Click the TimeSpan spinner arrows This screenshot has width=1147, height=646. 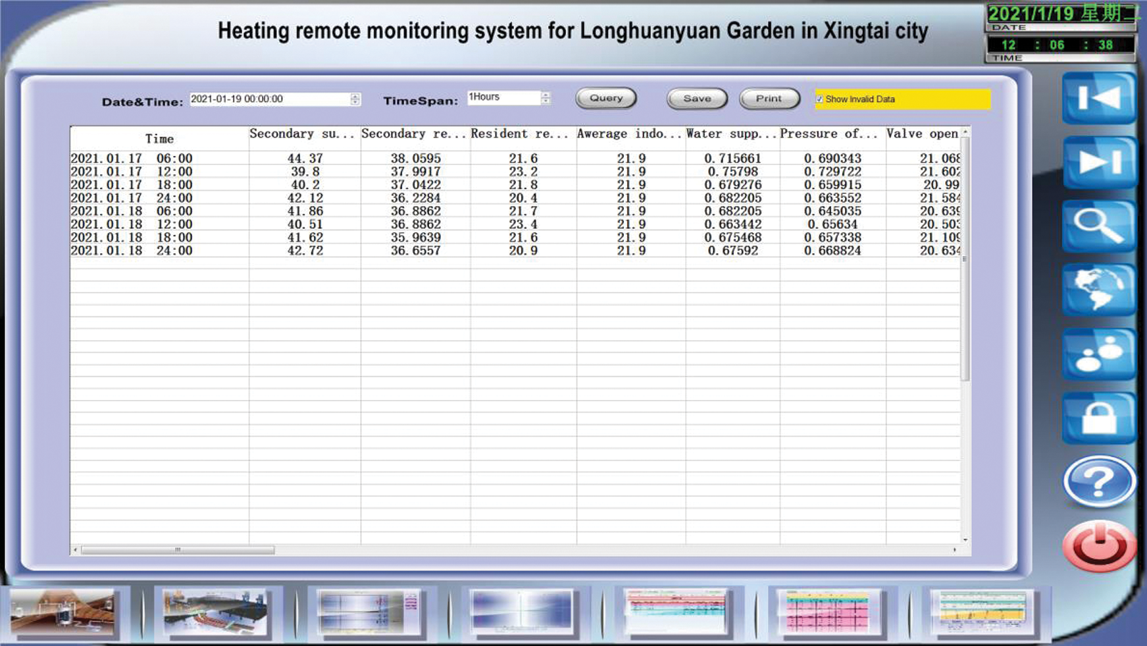coord(546,97)
